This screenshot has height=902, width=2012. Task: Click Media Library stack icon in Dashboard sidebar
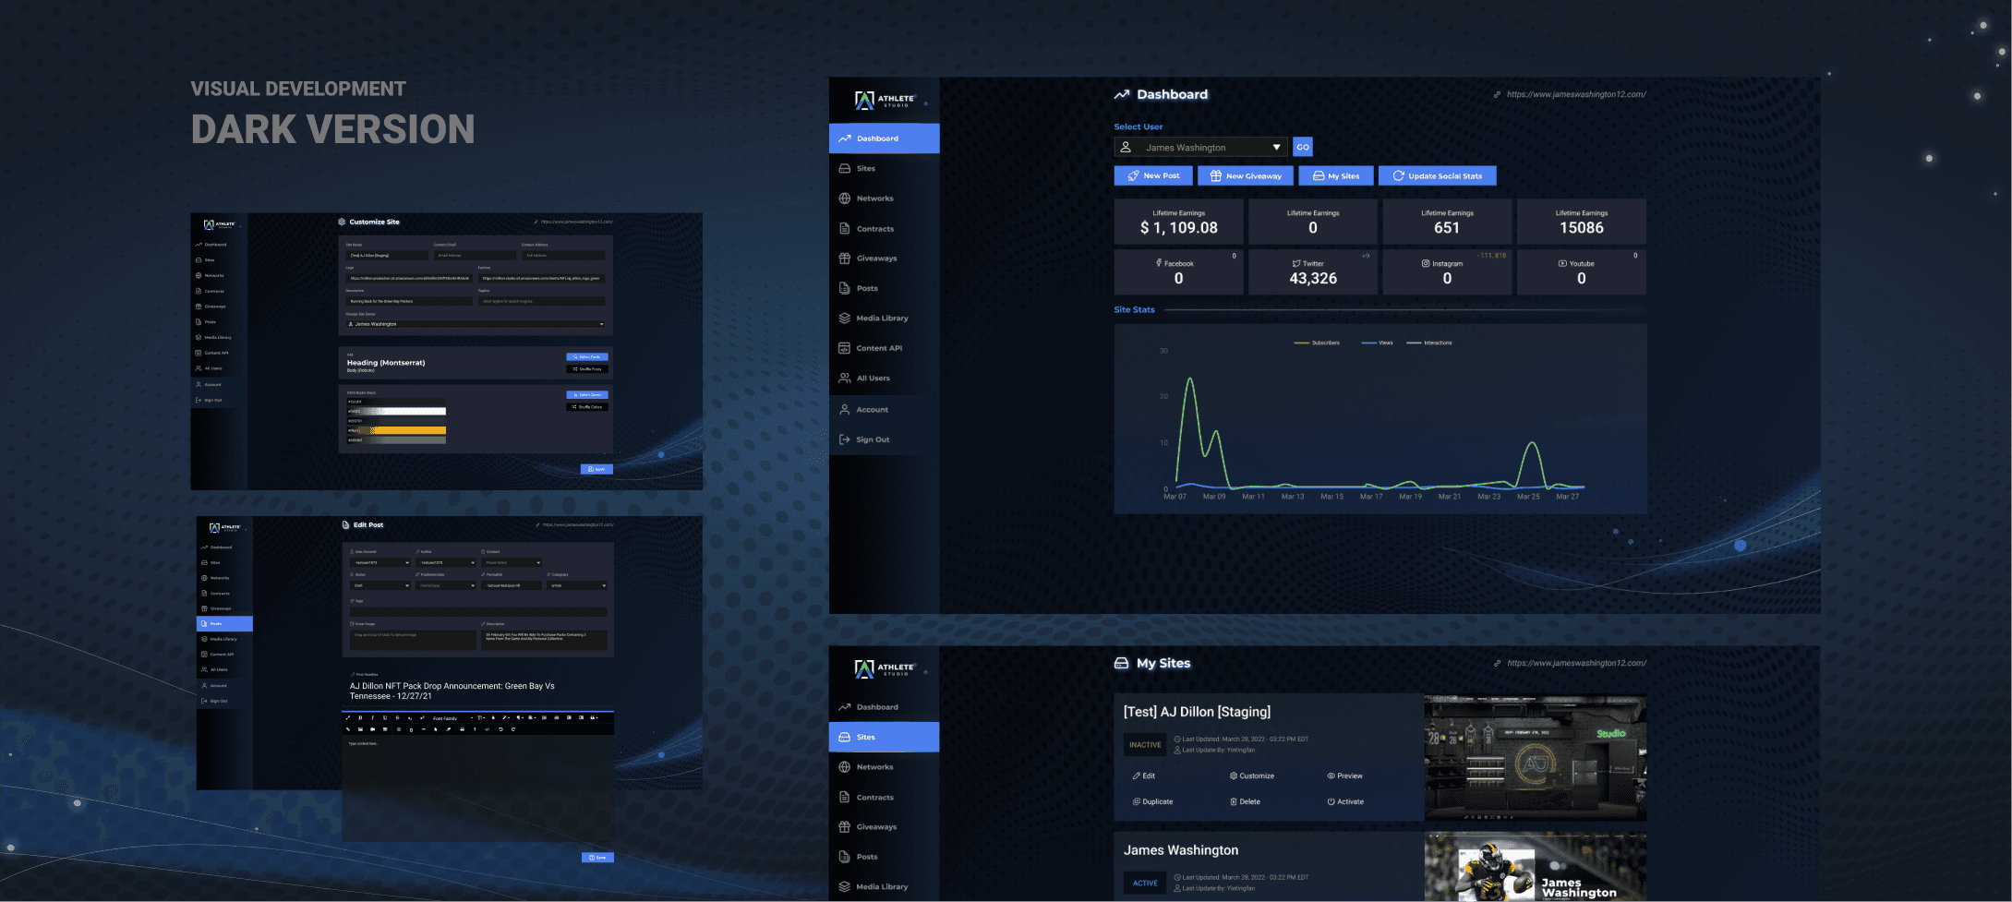coord(844,318)
